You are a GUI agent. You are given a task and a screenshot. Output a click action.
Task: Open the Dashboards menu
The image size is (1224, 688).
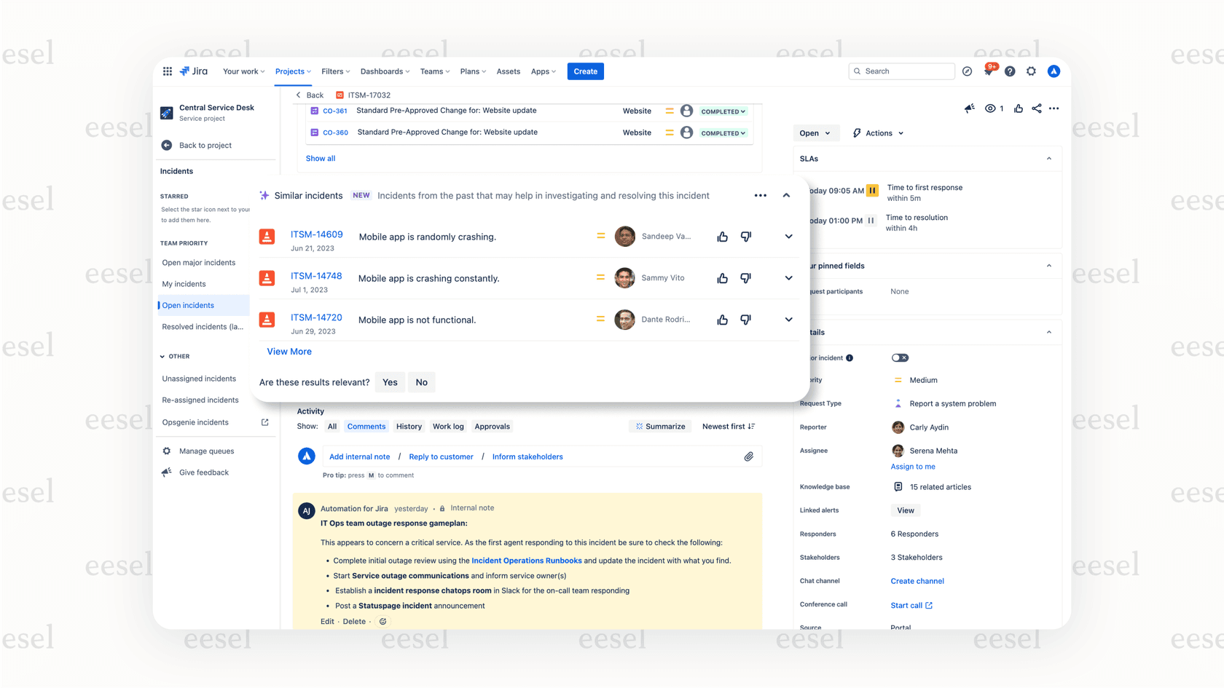coord(385,71)
